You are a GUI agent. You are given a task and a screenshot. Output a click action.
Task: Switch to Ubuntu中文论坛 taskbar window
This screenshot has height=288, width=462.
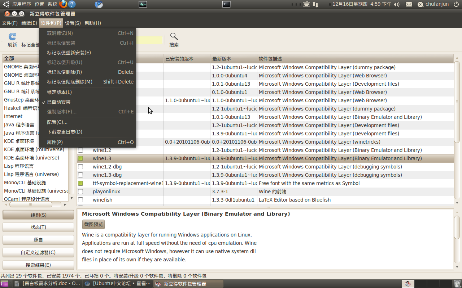click(118, 284)
